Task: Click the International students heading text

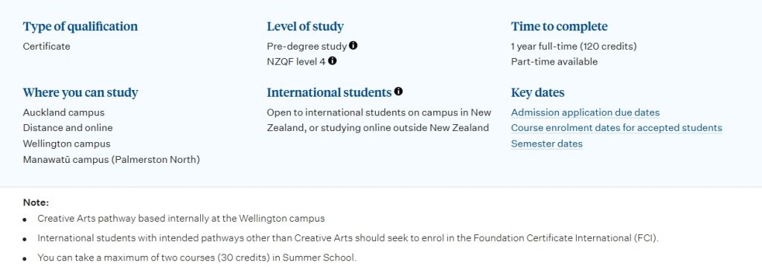Action: [x=329, y=93]
